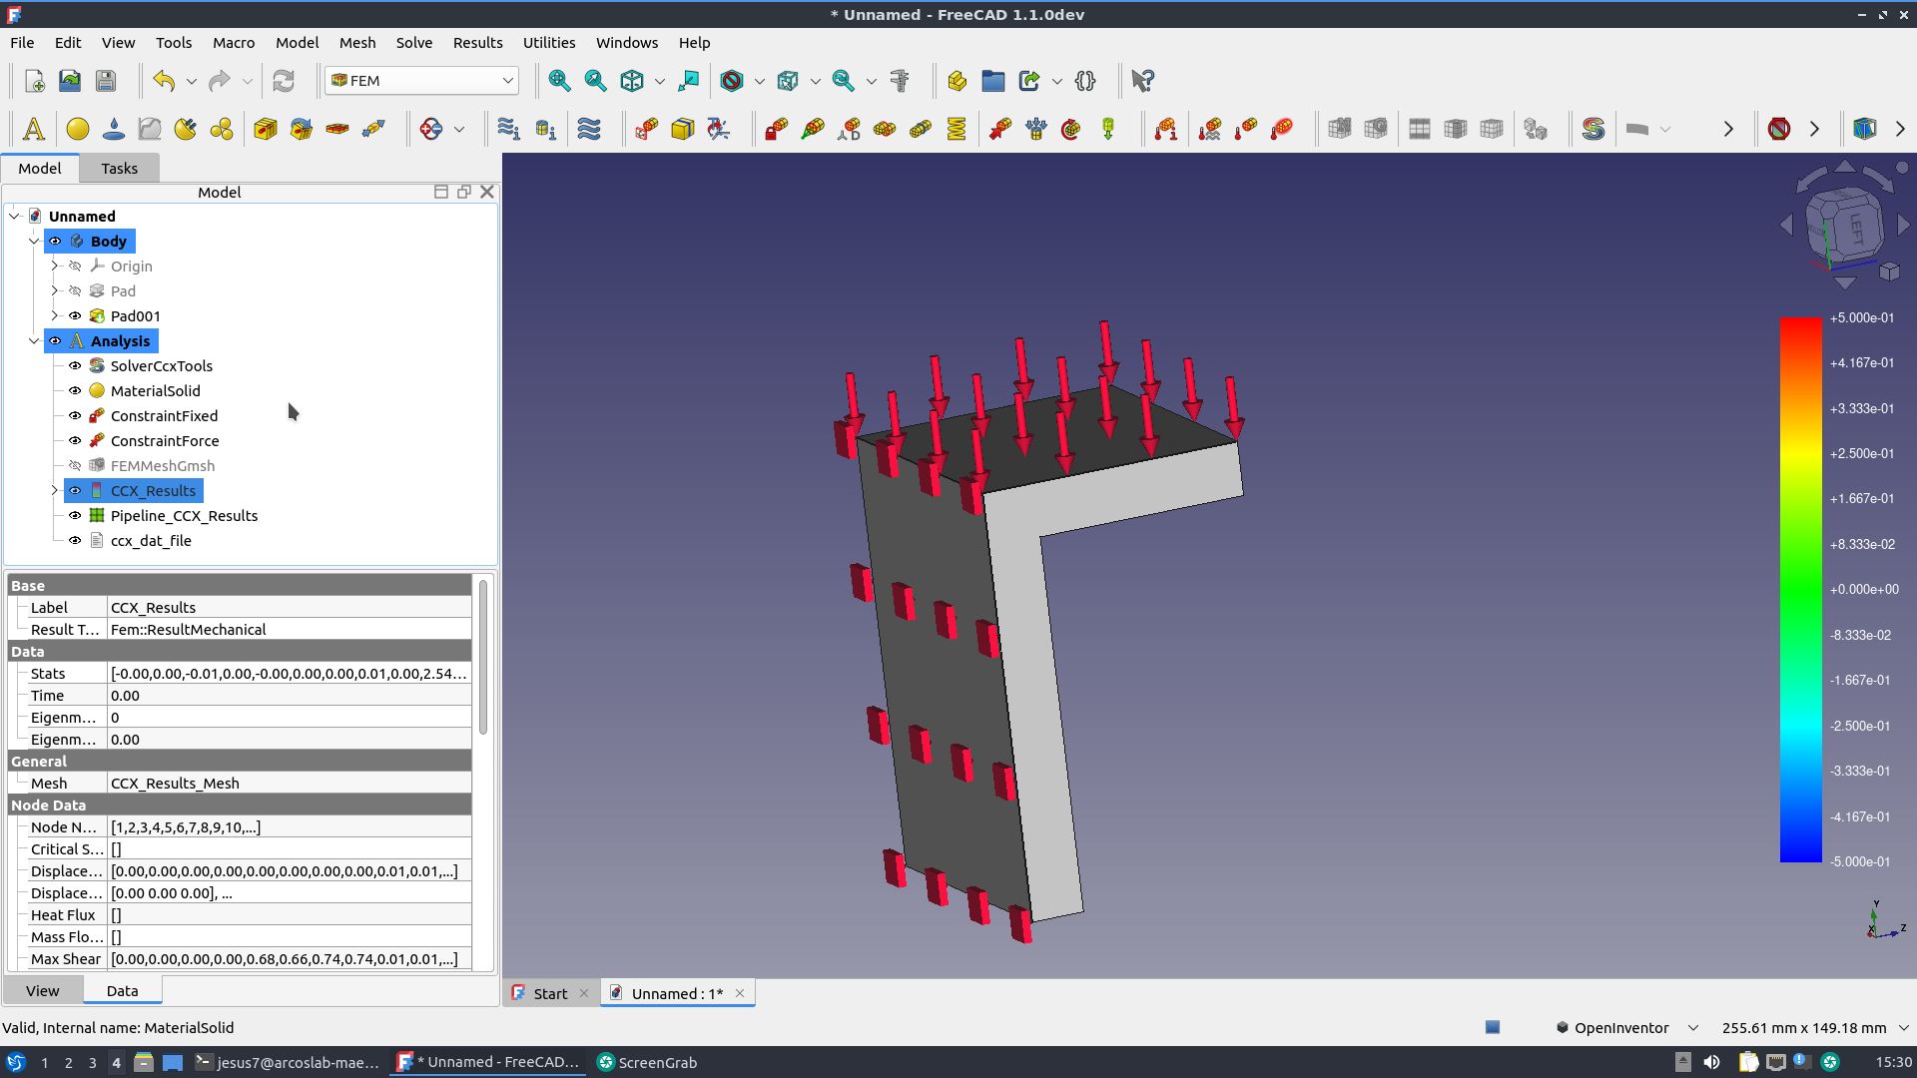Expand the Pad001 tree node
Image resolution: width=1917 pixels, height=1078 pixels.
pos(54,316)
